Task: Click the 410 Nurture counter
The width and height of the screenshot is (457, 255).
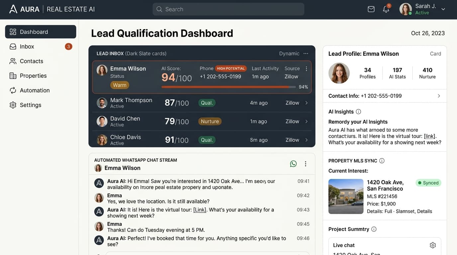Action: (427, 73)
